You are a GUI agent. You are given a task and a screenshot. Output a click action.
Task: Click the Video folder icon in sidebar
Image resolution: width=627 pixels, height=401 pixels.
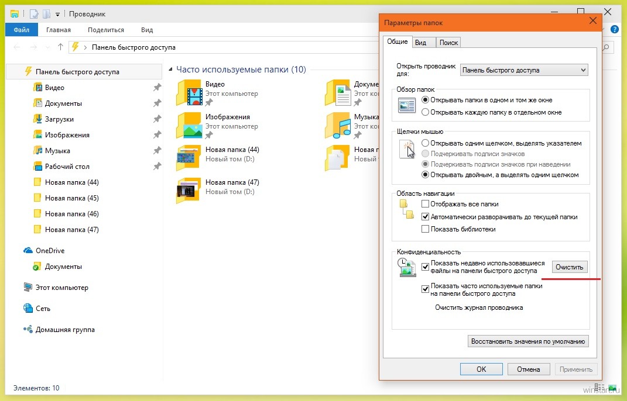coord(37,87)
